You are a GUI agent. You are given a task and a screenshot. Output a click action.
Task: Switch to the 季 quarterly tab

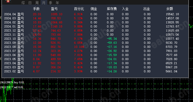50,3
